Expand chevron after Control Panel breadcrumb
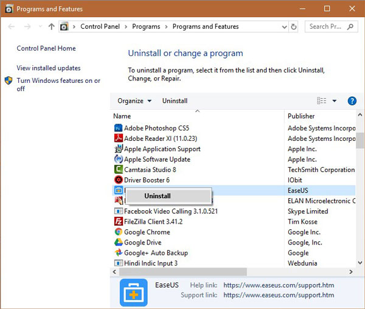Viewport: 365px width, 309px height. tap(126, 27)
